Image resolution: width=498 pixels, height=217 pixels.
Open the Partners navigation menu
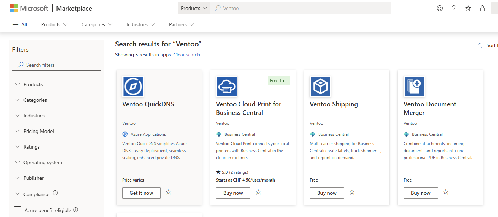tap(182, 24)
